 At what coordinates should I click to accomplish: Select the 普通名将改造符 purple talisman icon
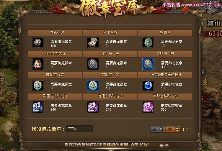[93, 107]
